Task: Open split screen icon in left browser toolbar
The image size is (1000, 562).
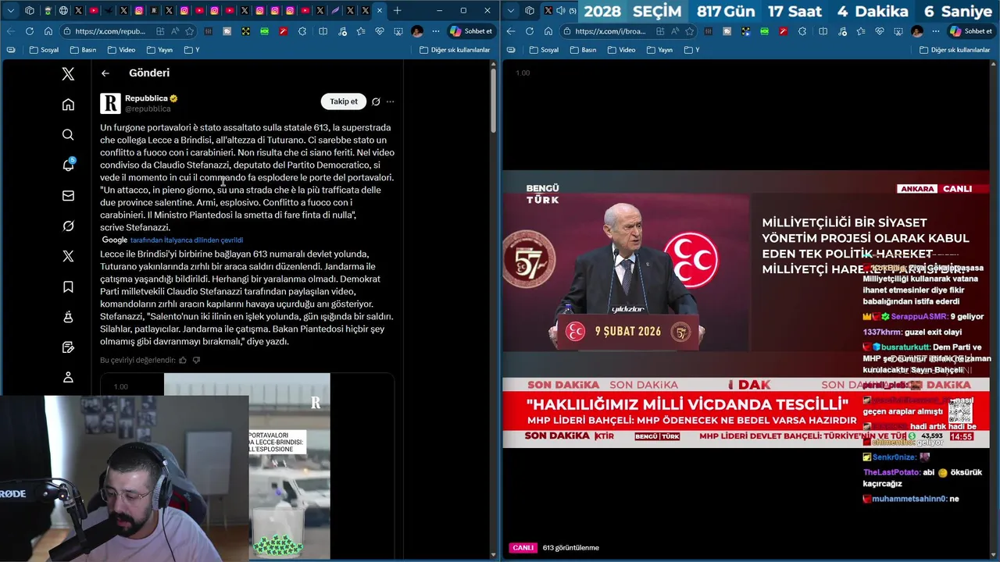Action: click(323, 31)
